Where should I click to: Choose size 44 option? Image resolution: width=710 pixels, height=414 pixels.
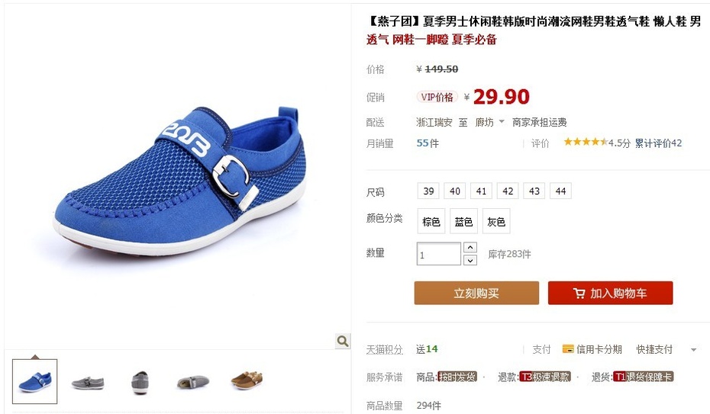560,191
